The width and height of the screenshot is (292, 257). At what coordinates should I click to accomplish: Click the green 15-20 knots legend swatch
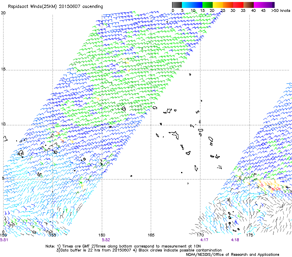click(208, 5)
